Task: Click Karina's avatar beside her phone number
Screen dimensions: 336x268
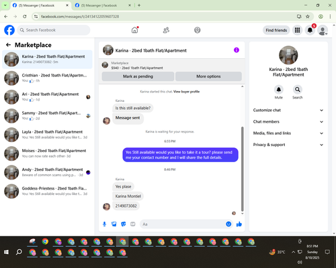Action: coord(106,206)
